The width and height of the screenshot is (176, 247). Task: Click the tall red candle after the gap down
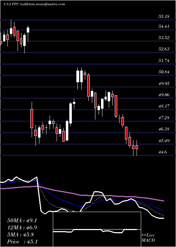32,119
